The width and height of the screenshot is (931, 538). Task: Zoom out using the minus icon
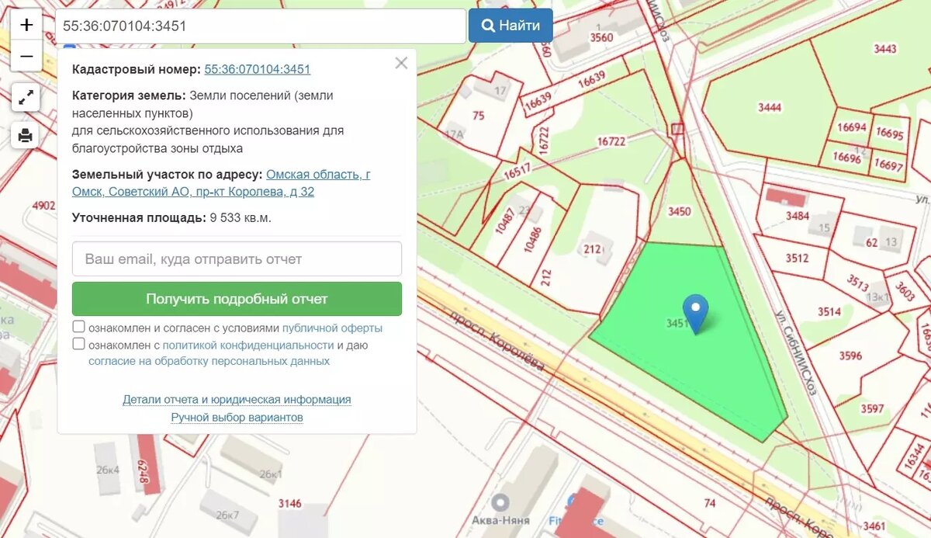tap(26, 55)
